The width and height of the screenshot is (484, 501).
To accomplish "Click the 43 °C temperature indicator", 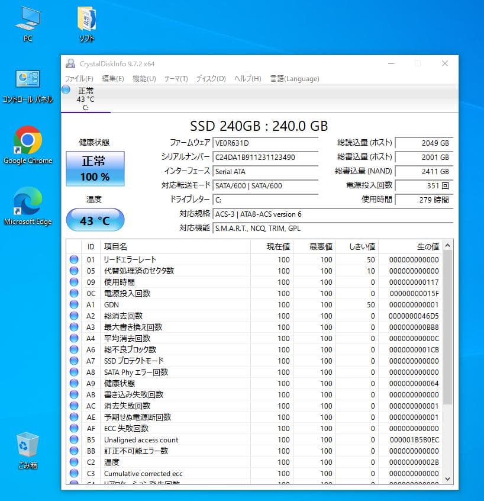I will pyautogui.click(x=95, y=220).
